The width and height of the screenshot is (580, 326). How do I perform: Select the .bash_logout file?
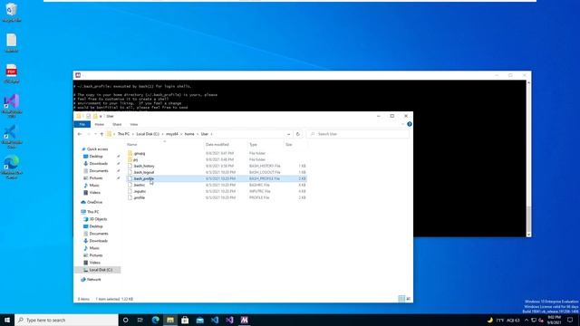click(x=144, y=172)
